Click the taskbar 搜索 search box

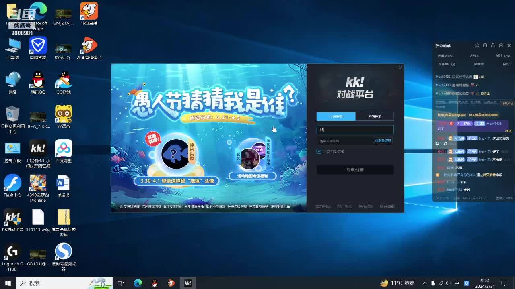64,283
